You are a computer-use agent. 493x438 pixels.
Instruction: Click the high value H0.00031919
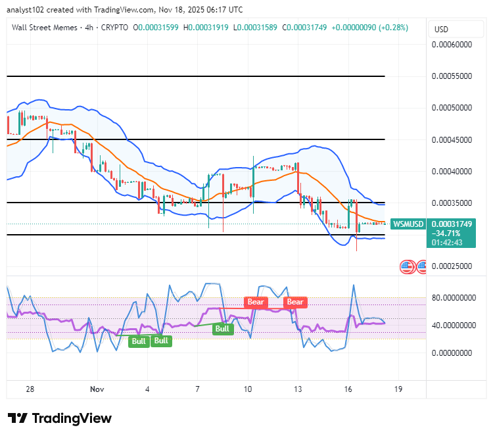[x=206, y=28]
